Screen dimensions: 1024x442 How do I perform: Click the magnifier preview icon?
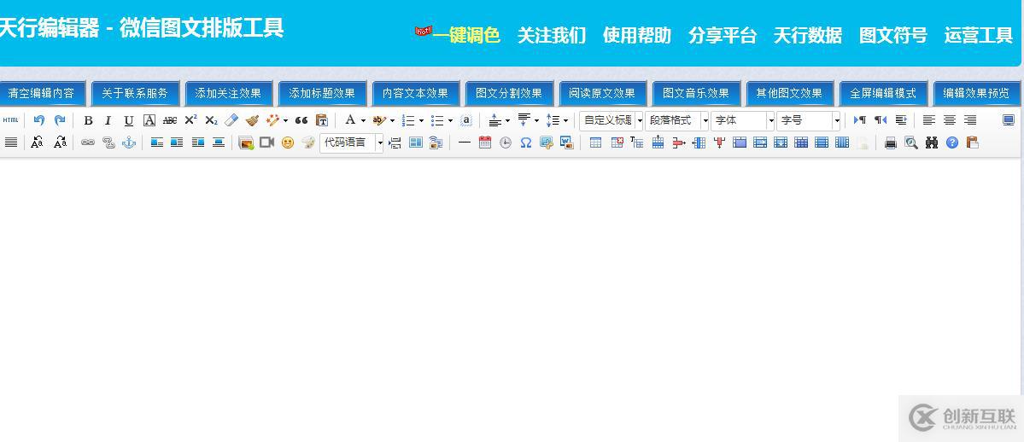pyautogui.click(x=911, y=142)
